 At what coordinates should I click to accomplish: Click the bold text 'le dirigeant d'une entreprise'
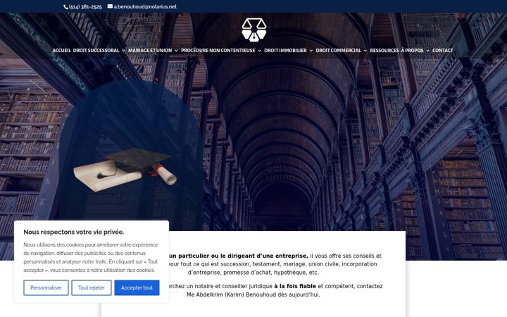(x=264, y=256)
